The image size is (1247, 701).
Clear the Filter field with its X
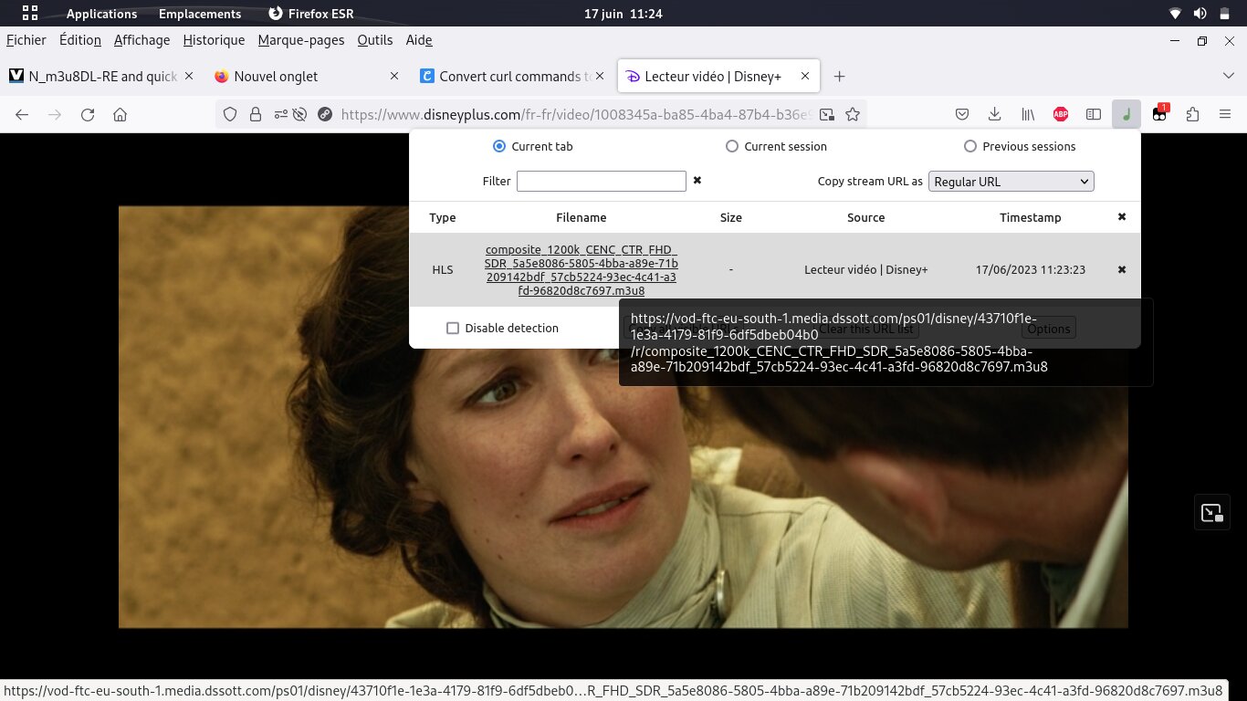[697, 181]
